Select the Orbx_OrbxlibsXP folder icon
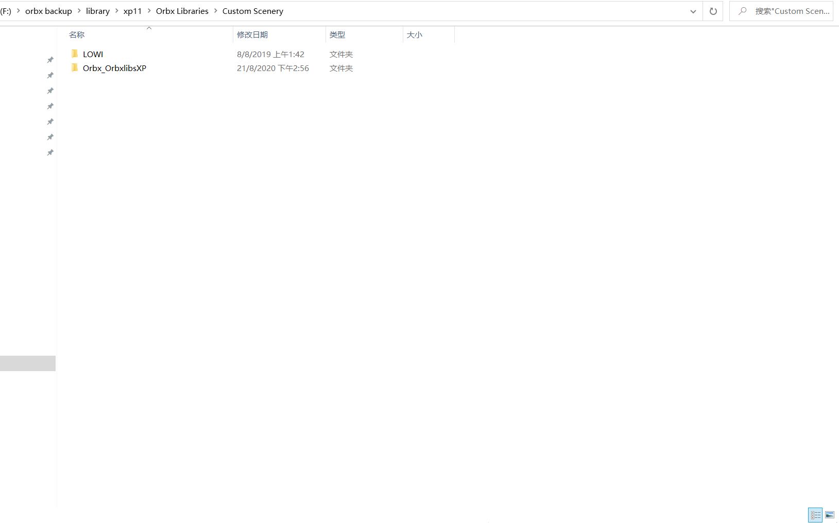839x523 pixels. click(x=75, y=68)
